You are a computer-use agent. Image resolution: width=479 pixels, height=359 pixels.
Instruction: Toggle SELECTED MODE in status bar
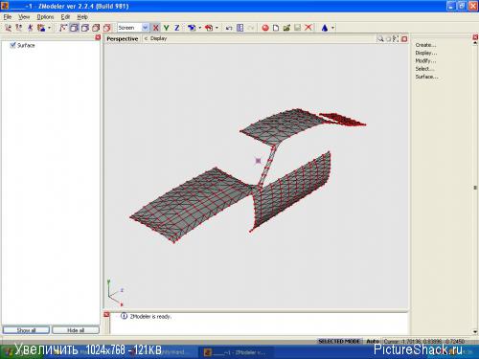pyautogui.click(x=339, y=341)
